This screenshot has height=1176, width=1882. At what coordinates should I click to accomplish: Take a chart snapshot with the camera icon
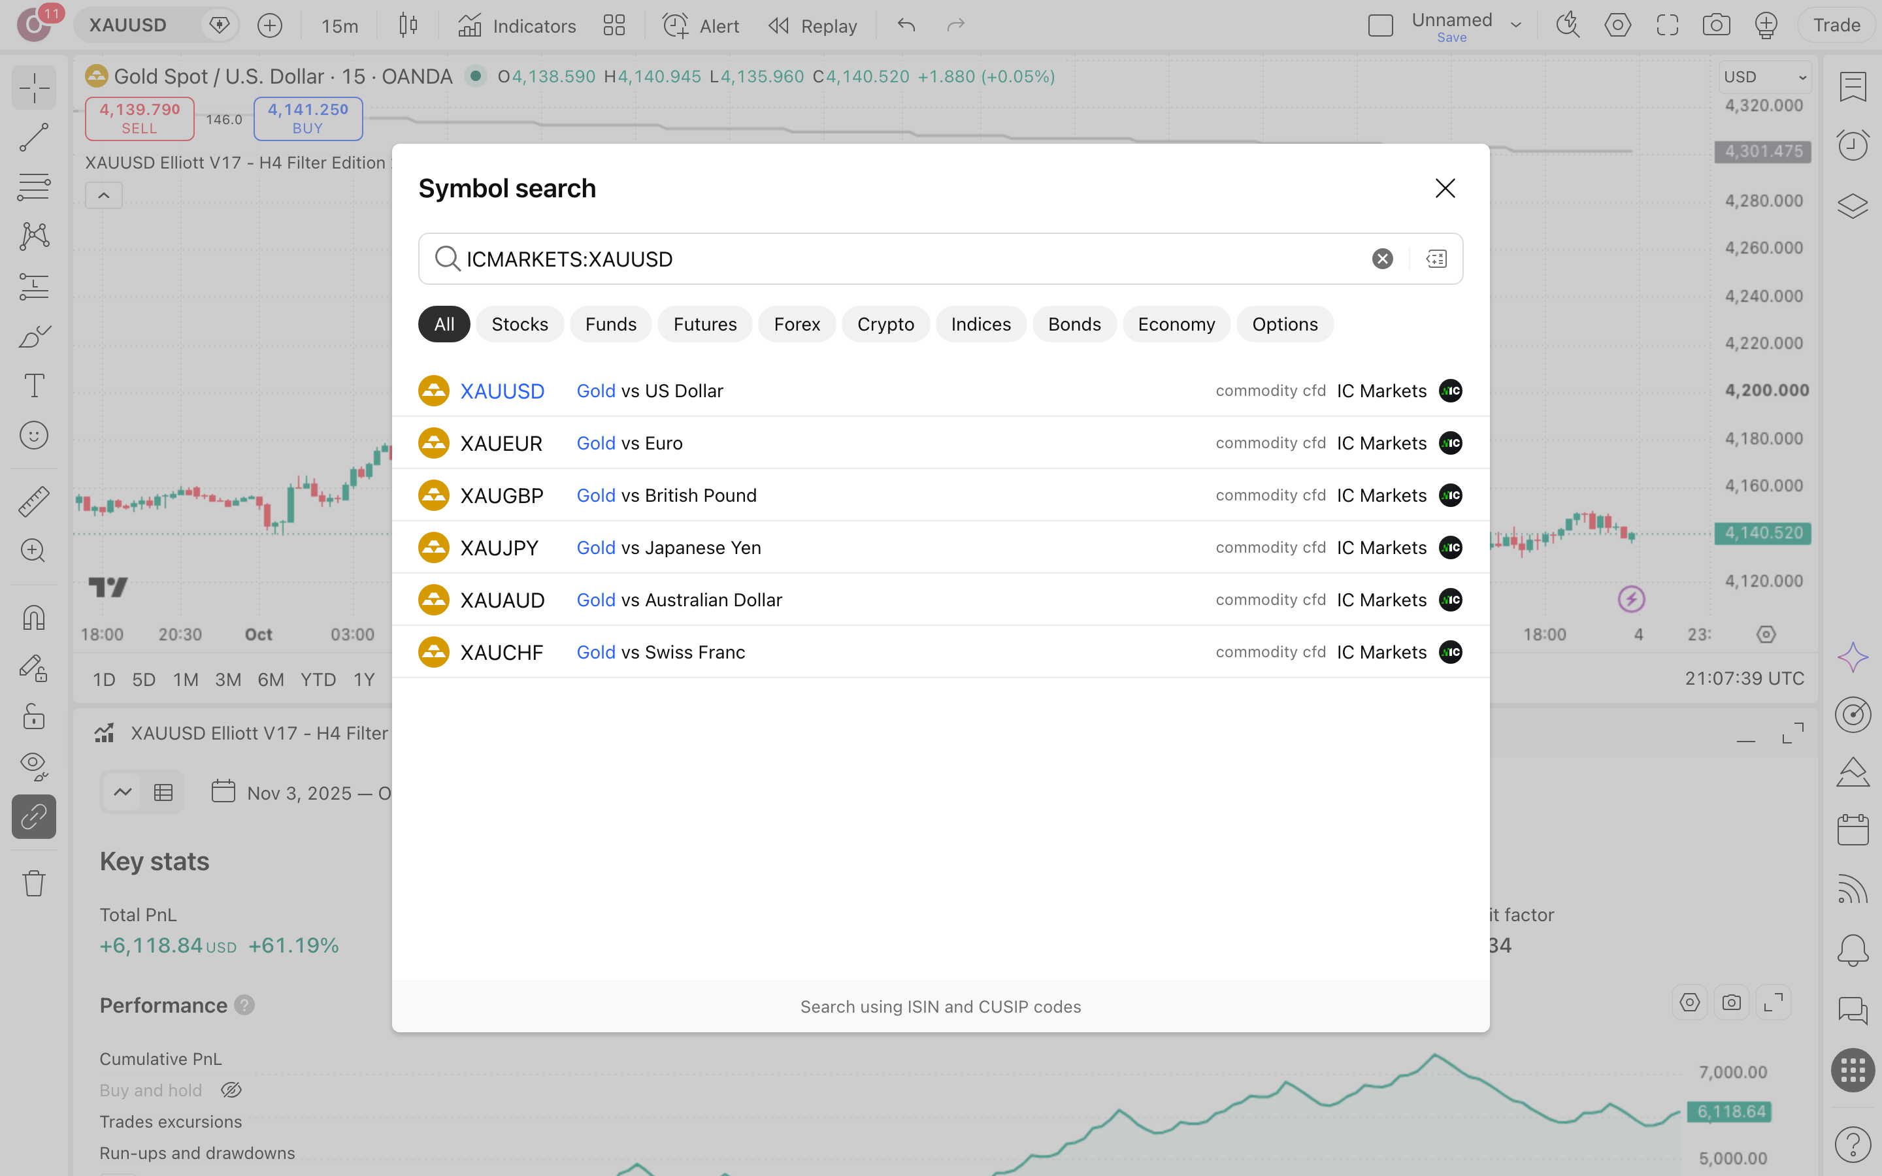pos(1717,25)
